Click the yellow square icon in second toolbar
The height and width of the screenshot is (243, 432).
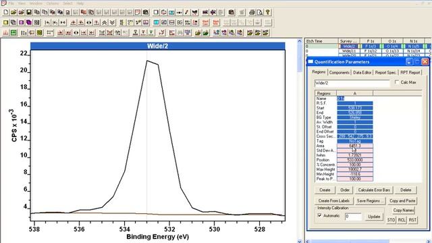[6, 22]
